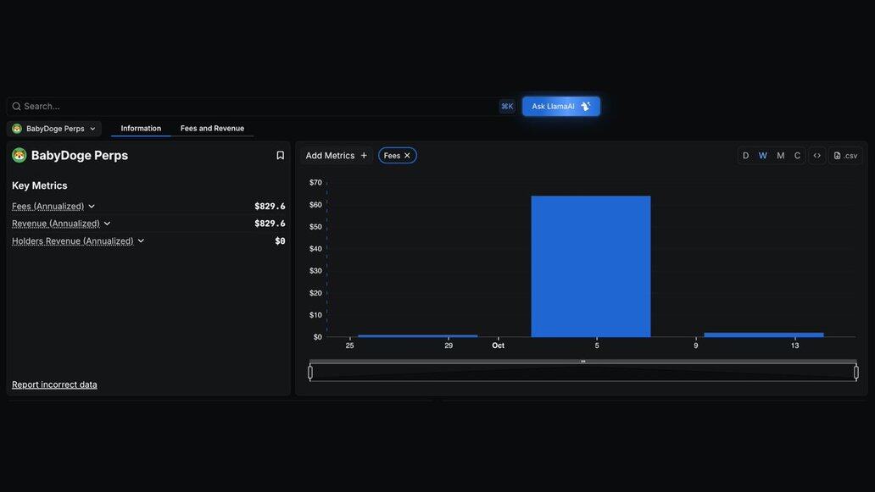Expand Holders Revenue (Annualized) row

pos(141,241)
